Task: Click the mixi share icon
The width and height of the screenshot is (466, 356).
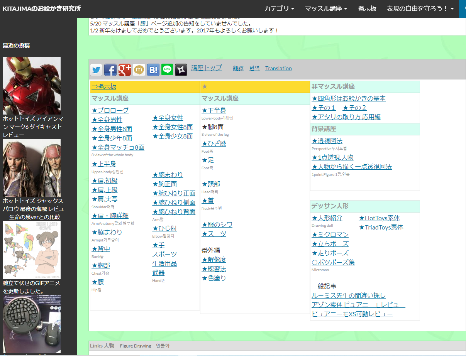Action: click(x=139, y=69)
